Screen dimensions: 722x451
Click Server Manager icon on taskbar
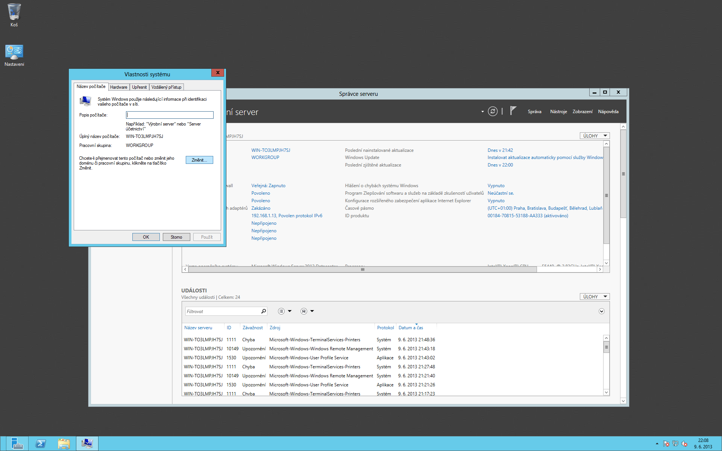click(17, 443)
